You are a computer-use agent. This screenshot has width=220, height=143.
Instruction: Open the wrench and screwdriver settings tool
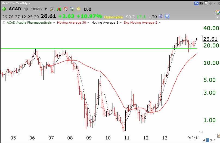click(52, 9)
